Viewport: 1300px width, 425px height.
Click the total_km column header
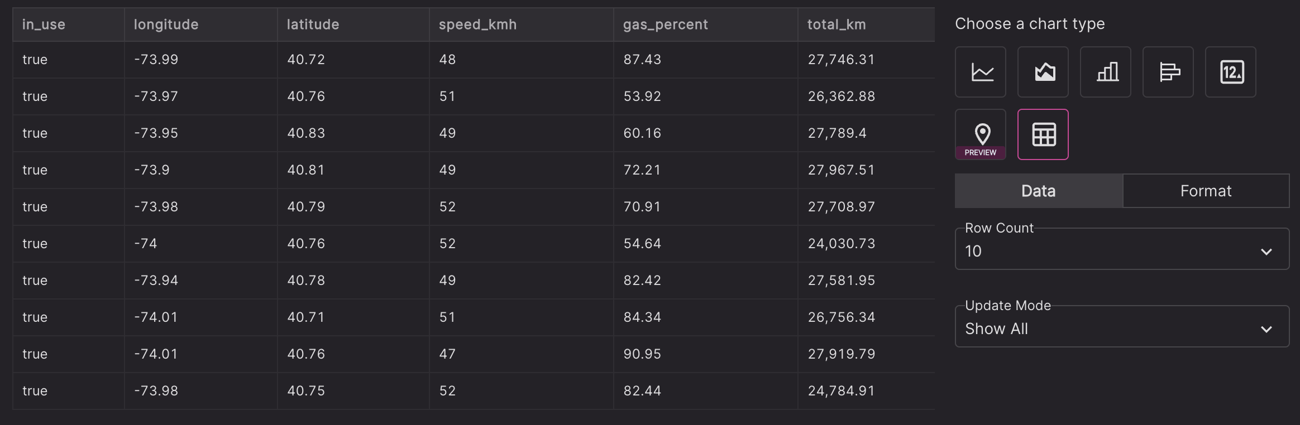coord(837,25)
